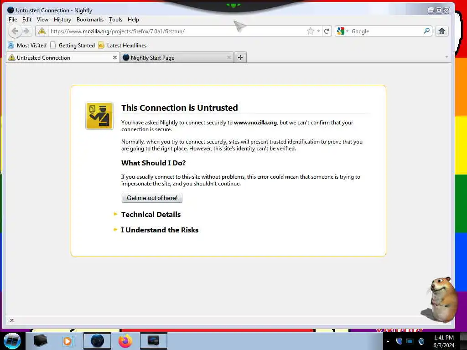Open the Edit menu
The width and height of the screenshot is (467, 350).
(x=27, y=20)
